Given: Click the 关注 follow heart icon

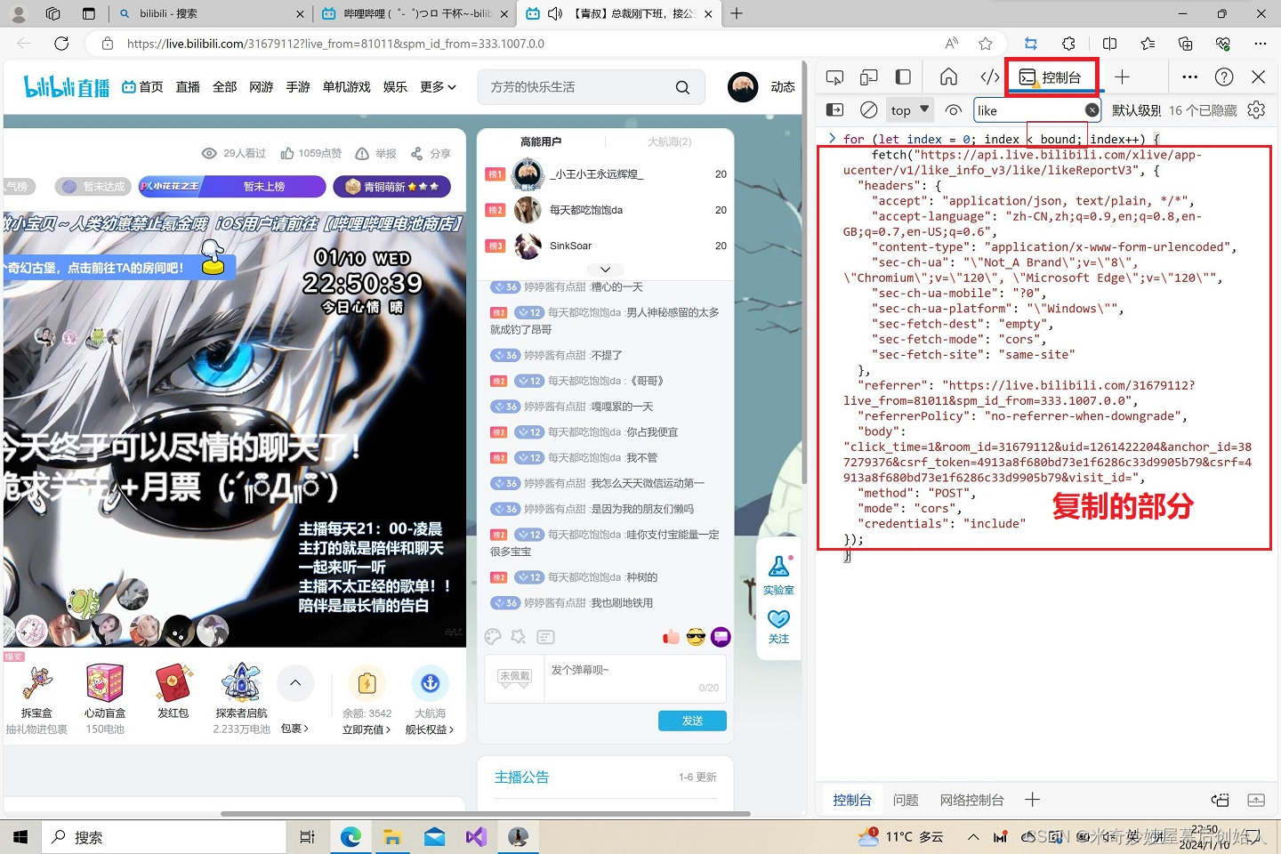Looking at the screenshot, I should [778, 626].
